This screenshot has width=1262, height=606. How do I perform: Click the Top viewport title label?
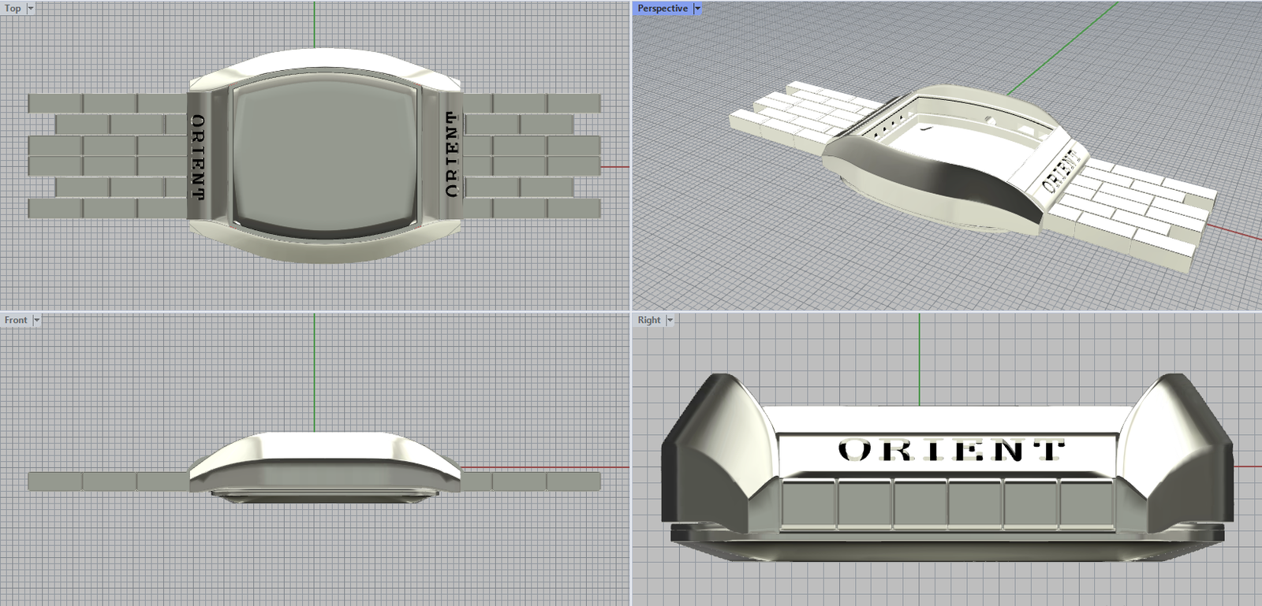[x=13, y=8]
